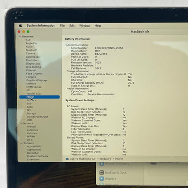Open the Apple menu icon
The height and width of the screenshot is (188, 188).
20,26
